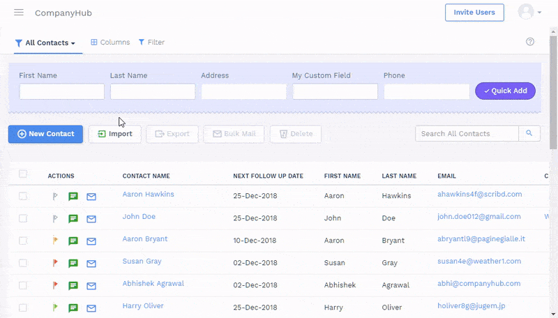Sort by the Next Follow Up Date column
This screenshot has height=318, width=558.
coord(268,176)
